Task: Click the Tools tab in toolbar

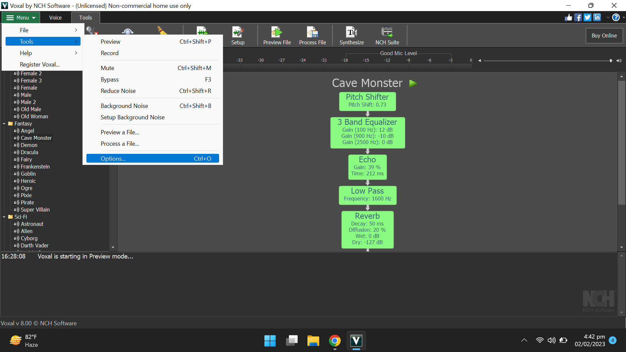Action: click(x=85, y=18)
